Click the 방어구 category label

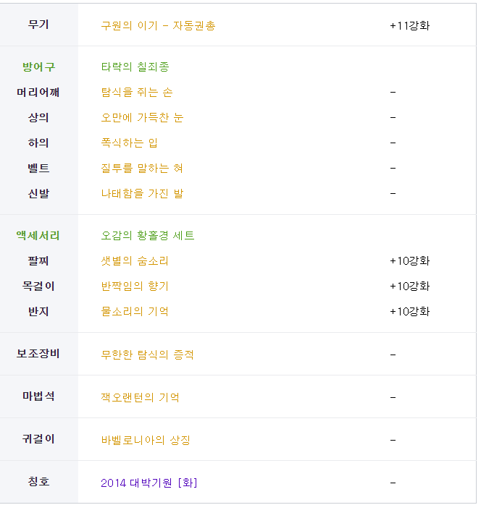tap(38, 67)
